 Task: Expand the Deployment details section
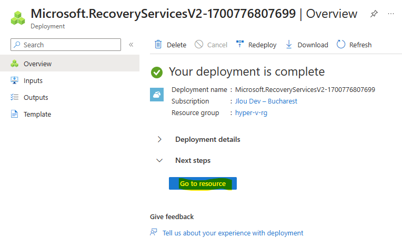tap(160, 139)
